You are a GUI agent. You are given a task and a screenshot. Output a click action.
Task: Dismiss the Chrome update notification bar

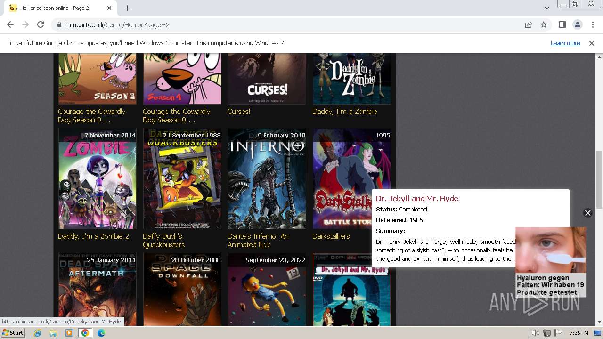tap(592, 43)
